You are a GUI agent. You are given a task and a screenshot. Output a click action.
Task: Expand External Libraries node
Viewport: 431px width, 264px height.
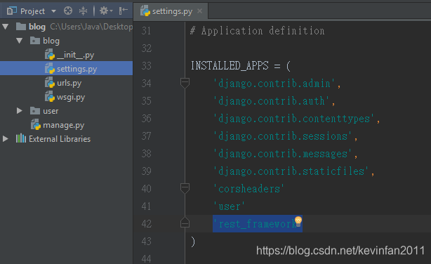coord(6,138)
